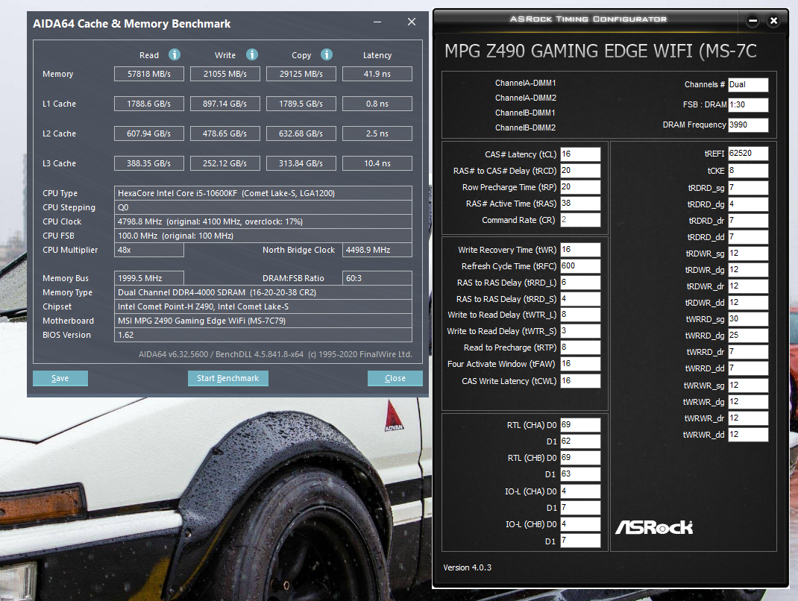Close the ASRock Timing Configurator window
Image resolution: width=798 pixels, height=601 pixels.
[773, 21]
